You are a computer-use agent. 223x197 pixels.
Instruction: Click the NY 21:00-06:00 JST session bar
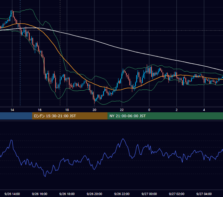tap(165, 116)
